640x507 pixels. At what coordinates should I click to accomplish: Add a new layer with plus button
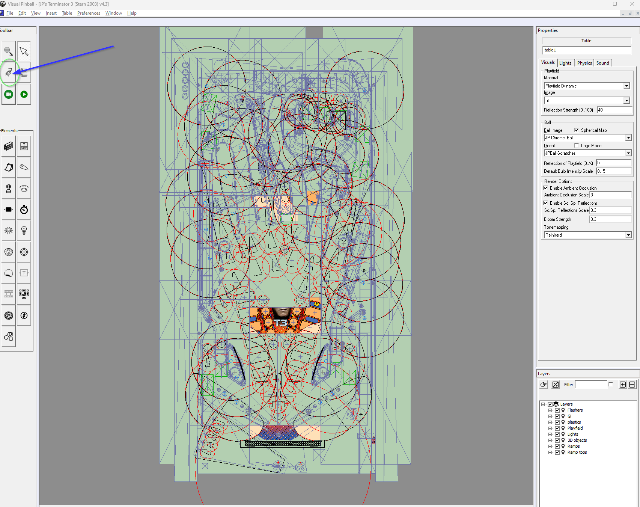tap(623, 385)
